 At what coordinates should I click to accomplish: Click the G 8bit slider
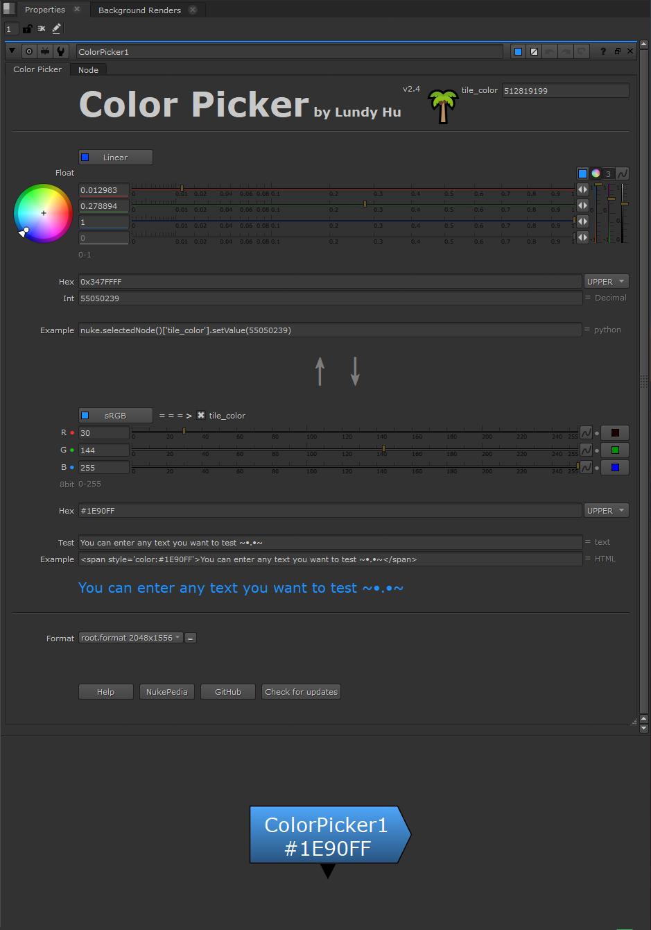(355, 450)
